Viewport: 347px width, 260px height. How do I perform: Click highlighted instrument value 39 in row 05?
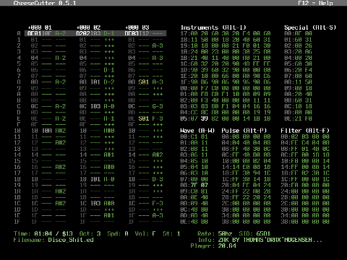click(205, 118)
